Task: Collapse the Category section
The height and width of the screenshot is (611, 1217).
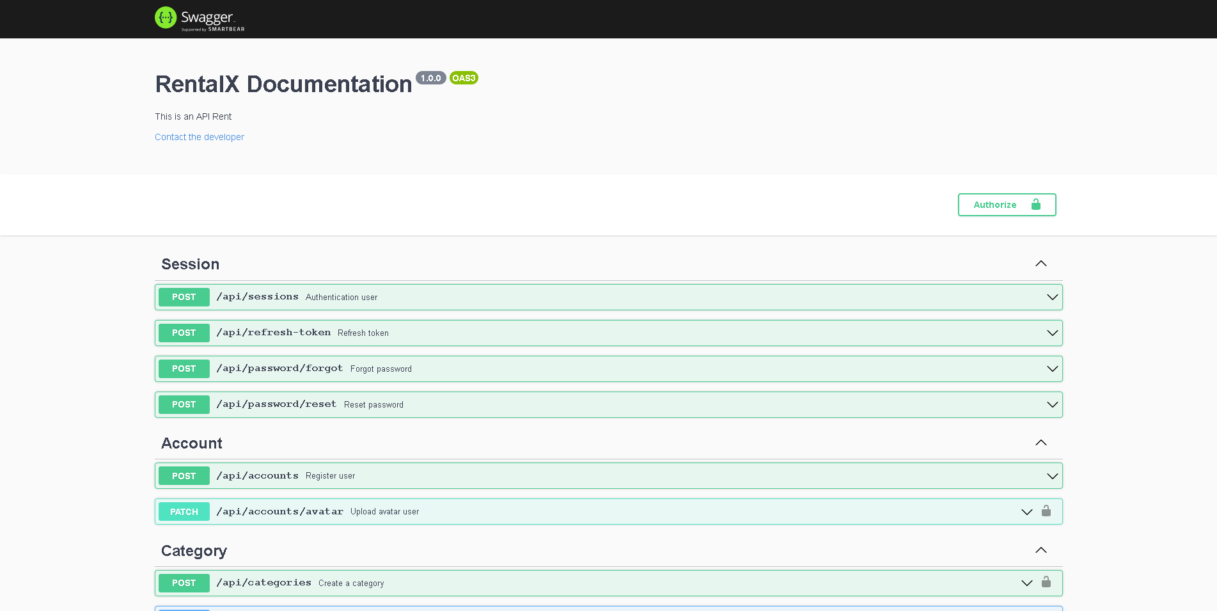Action: coord(1040,550)
